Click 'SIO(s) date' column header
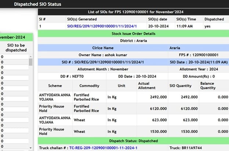 [x=157, y=19]
